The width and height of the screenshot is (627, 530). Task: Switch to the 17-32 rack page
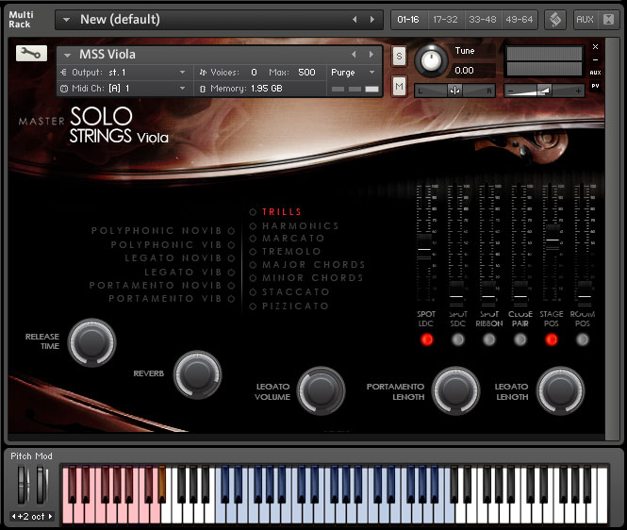click(x=443, y=19)
